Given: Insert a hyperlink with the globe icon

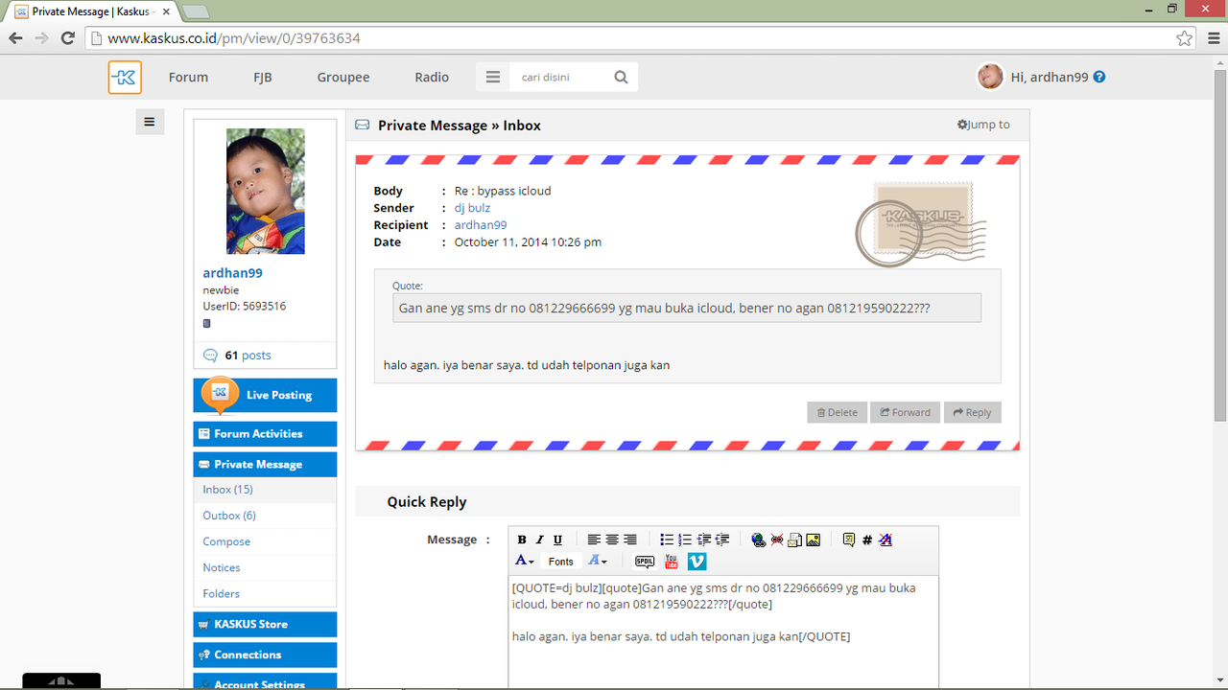Looking at the screenshot, I should pos(758,540).
